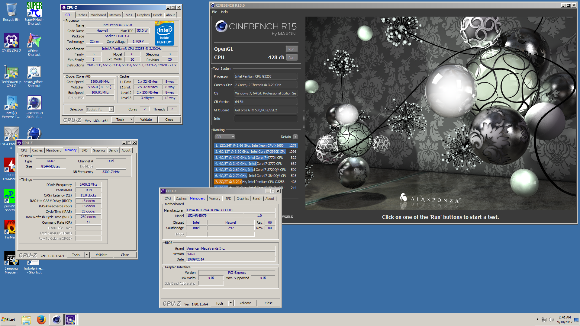Click the Start button on taskbar
The height and width of the screenshot is (326, 580).
tap(8, 319)
